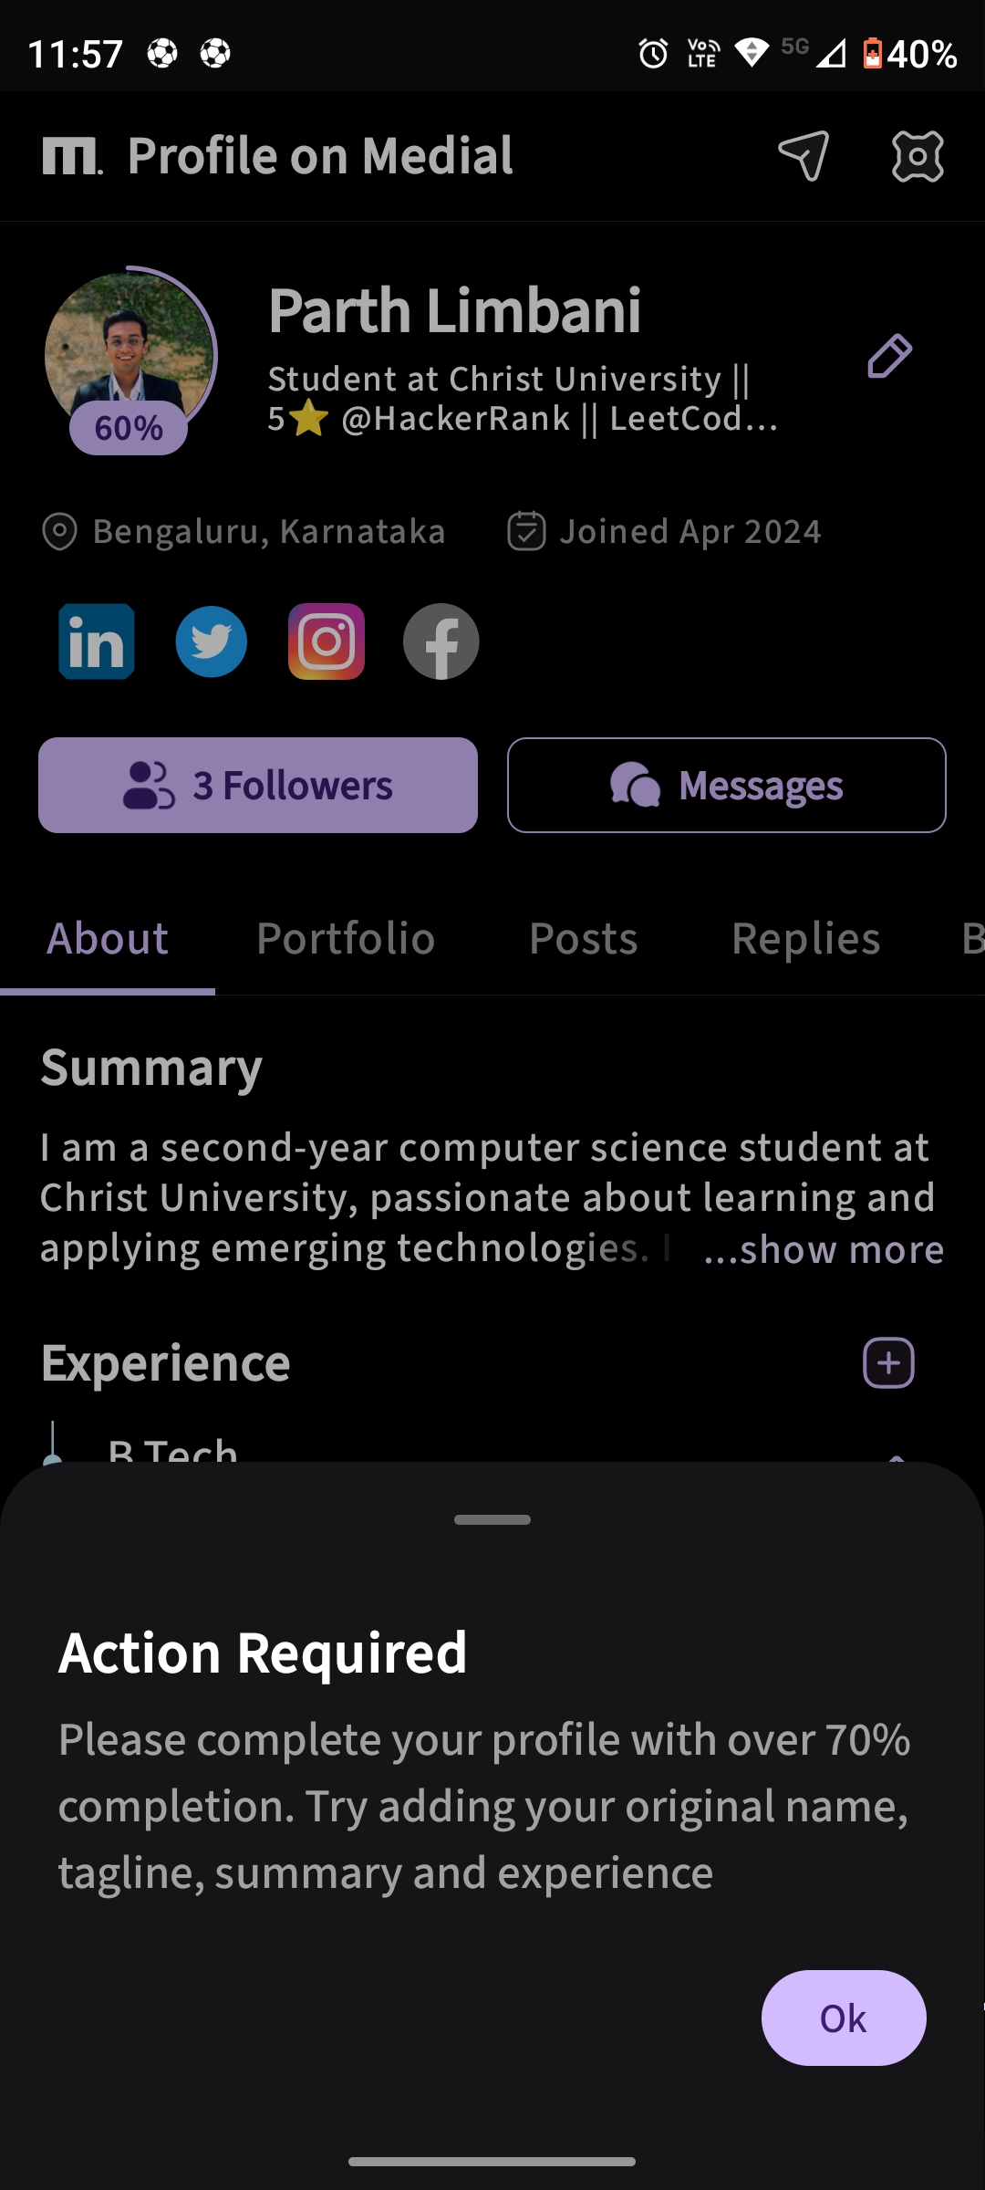Select the Replies tab
This screenshot has width=985, height=2190.
click(x=806, y=938)
